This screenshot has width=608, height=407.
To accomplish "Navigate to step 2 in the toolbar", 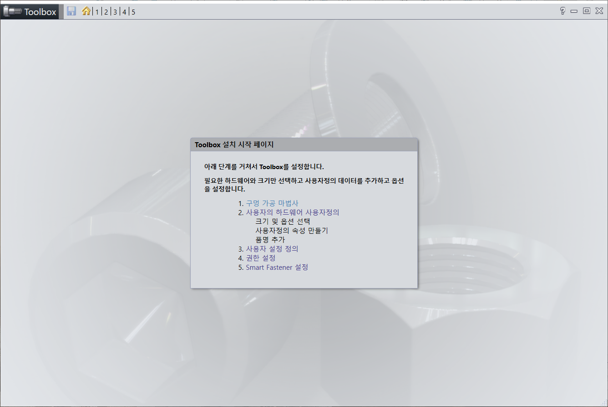I will point(106,12).
